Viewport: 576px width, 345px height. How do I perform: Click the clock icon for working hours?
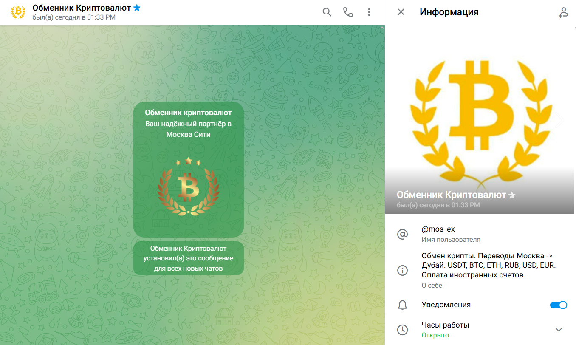pos(402,330)
